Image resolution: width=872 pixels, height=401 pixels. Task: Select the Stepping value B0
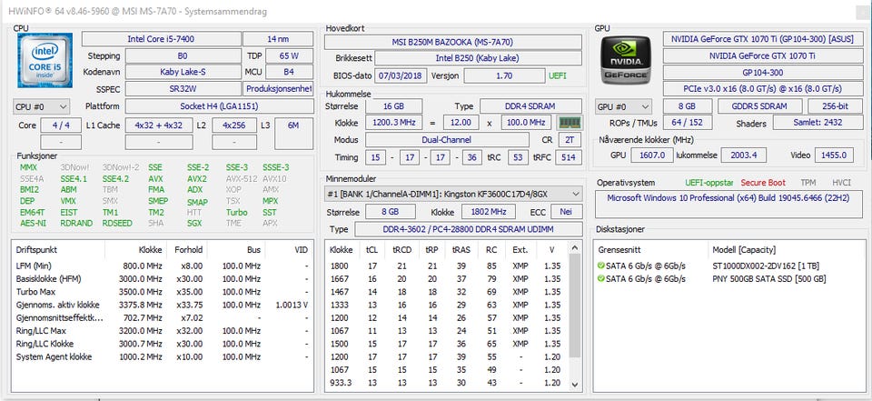pos(183,56)
